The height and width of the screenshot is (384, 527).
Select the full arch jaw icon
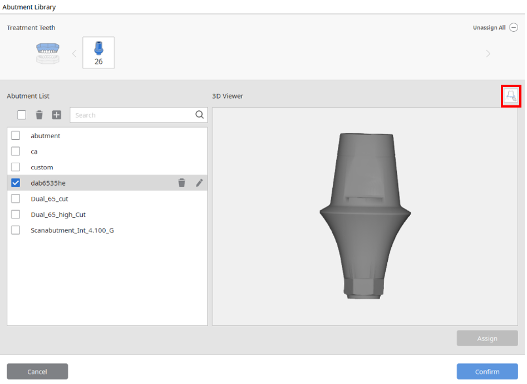pyautogui.click(x=48, y=53)
